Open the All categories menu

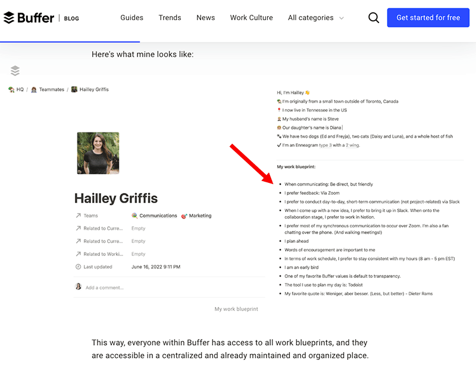[x=316, y=18]
